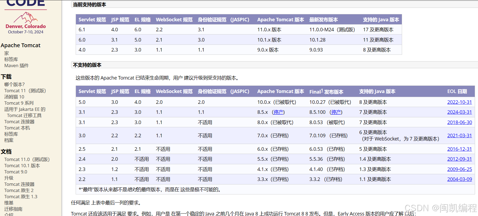
Task: Open the 汤姆猫 10 download link
Action: 14,97
